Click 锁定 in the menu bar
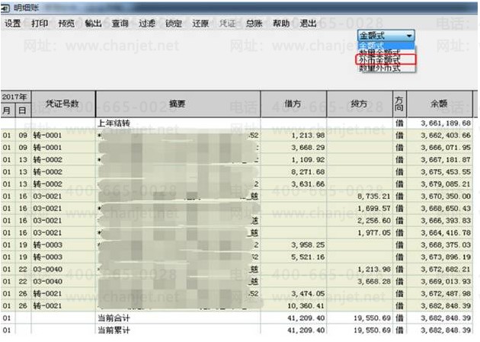The height and width of the screenshot is (342, 480). 174,24
